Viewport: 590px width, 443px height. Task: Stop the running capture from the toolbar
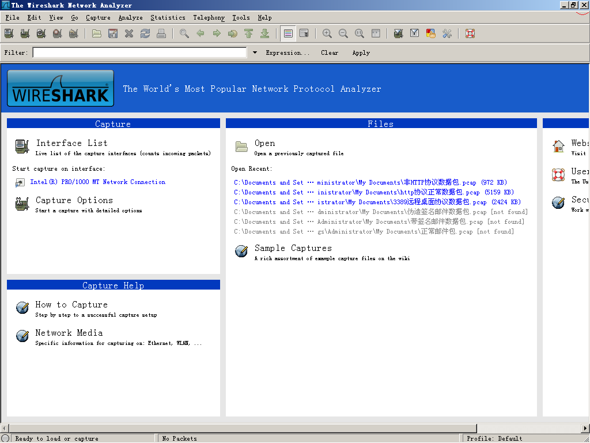pos(58,33)
